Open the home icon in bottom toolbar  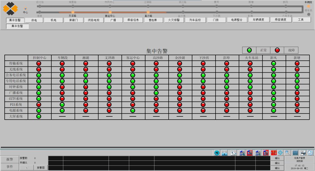217,153
